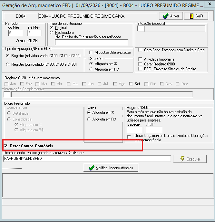Click the lightning bolt icon on Executar
Screen dimensions: 215x222
182,159
